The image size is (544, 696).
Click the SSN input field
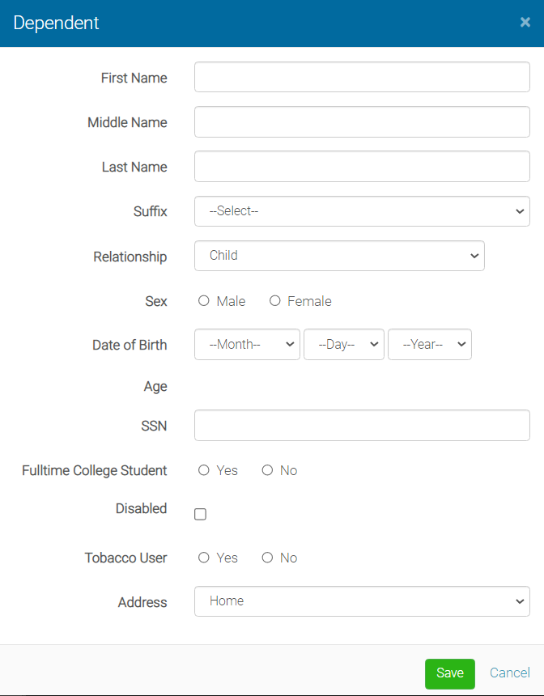pos(362,425)
